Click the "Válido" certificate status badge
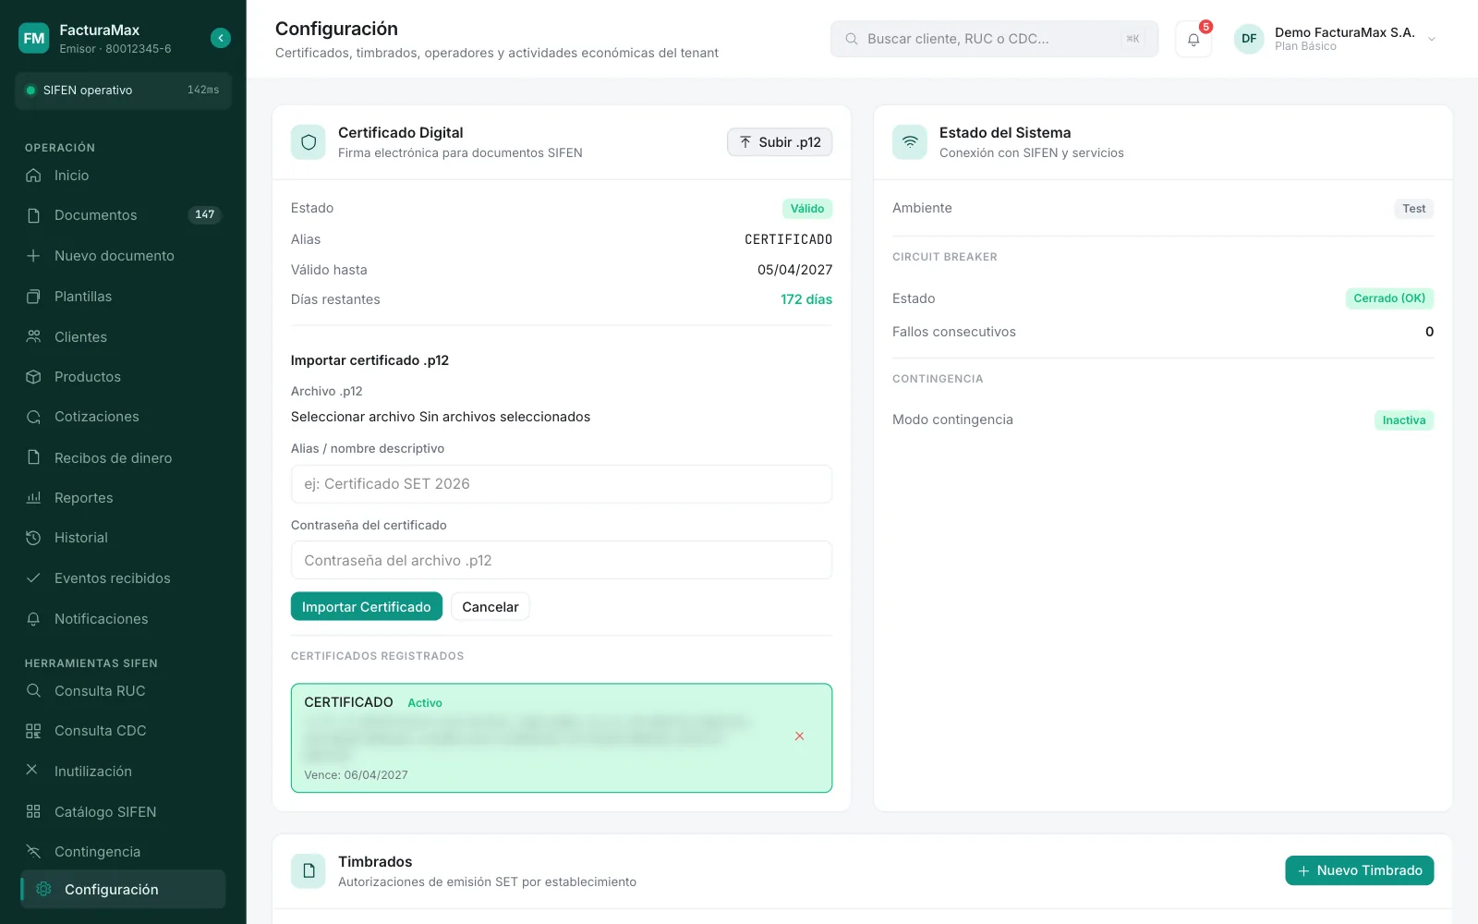The width and height of the screenshot is (1478, 924). click(807, 209)
